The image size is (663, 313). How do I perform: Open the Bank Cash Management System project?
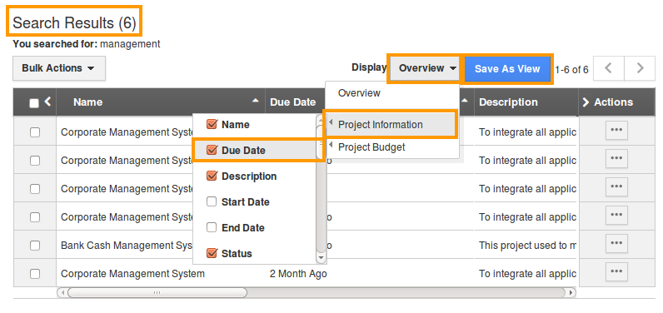point(127,246)
